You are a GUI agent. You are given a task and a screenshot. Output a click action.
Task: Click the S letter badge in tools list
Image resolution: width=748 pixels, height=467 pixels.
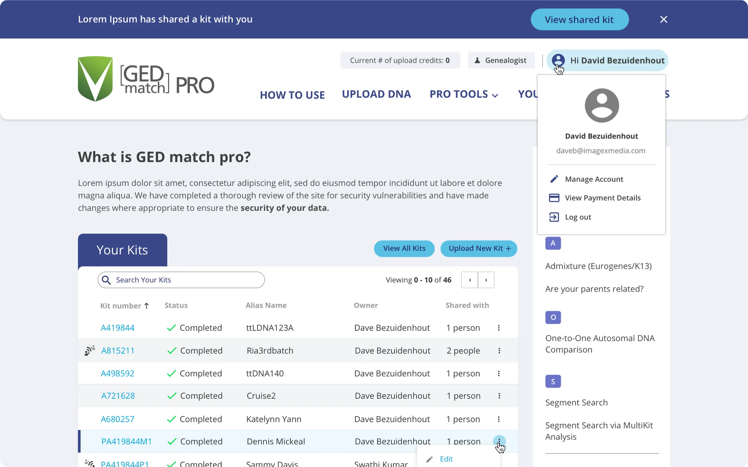tap(553, 381)
